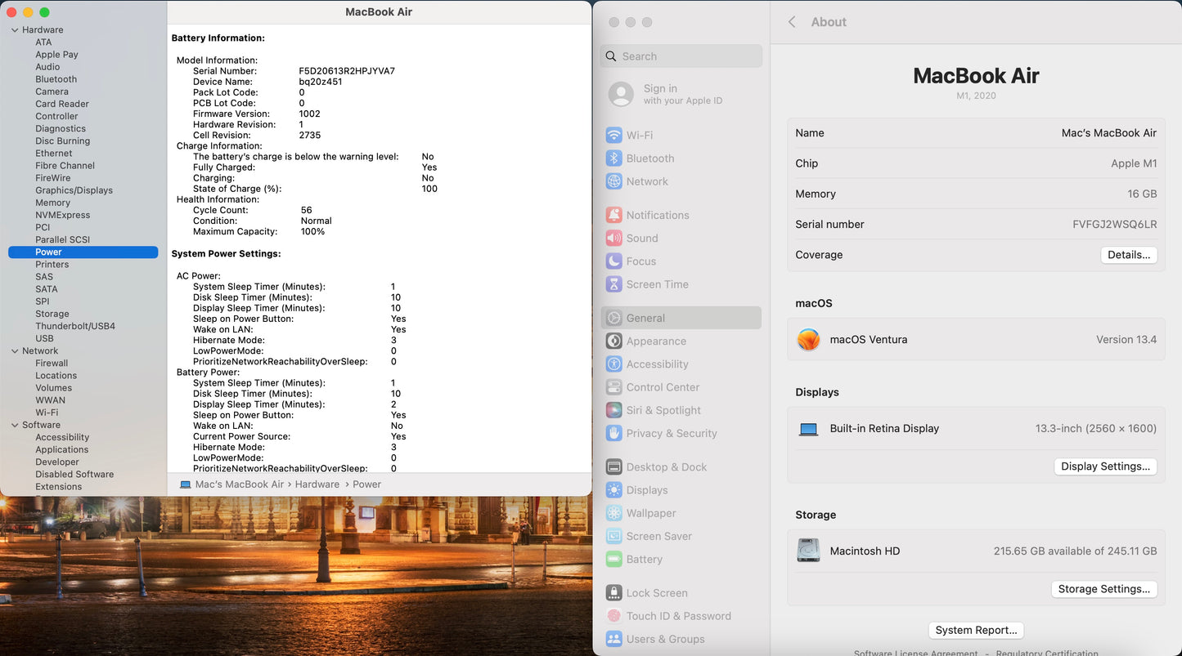The height and width of the screenshot is (656, 1182).
Task: Click the Coverage Details button
Action: pos(1128,255)
